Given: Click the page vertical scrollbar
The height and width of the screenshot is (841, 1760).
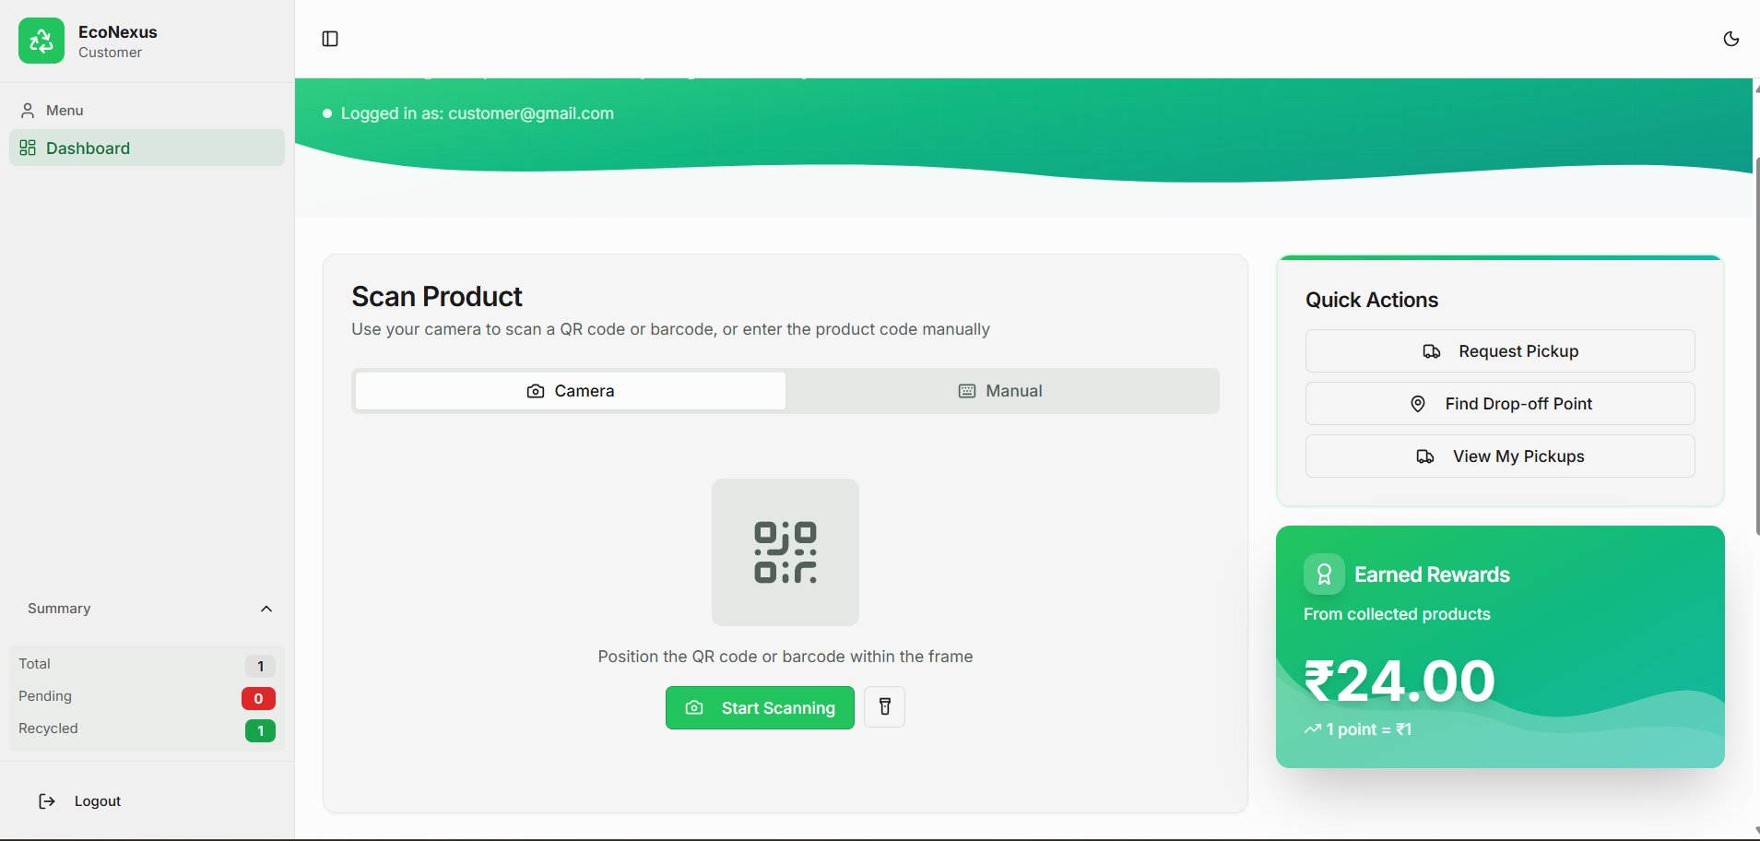Looking at the screenshot, I should pyautogui.click(x=1756, y=346).
